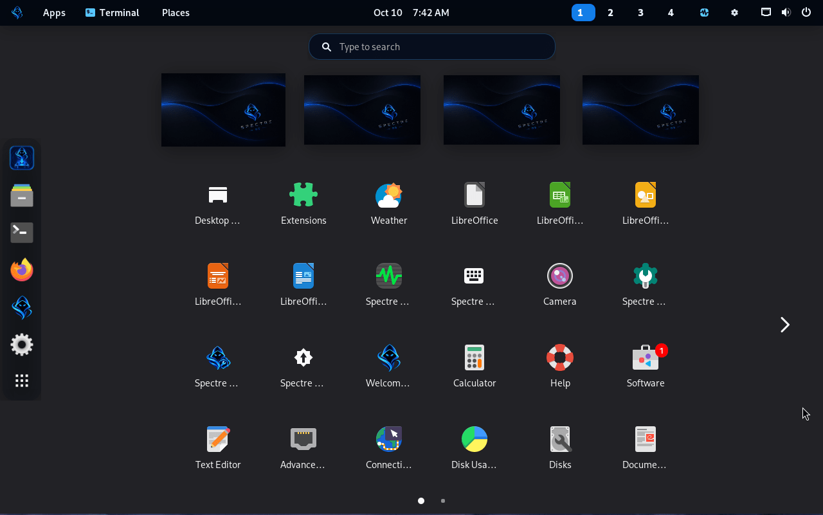Focus the Type to search field

[432, 47]
